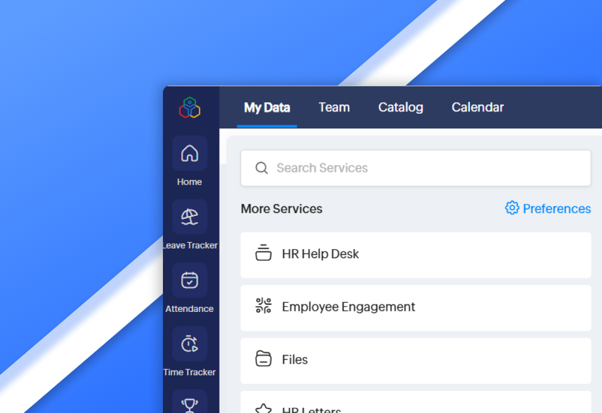Viewport: 602px width, 413px height.
Task: Go to Home via the sidebar house icon
Action: pos(189,153)
